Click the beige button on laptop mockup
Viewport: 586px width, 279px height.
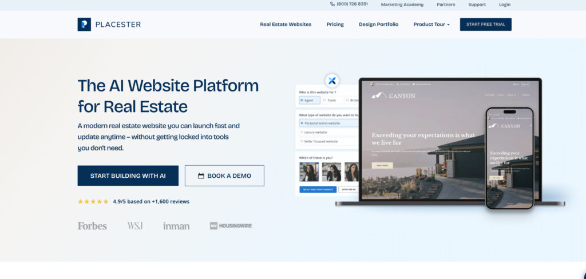[x=382, y=165]
